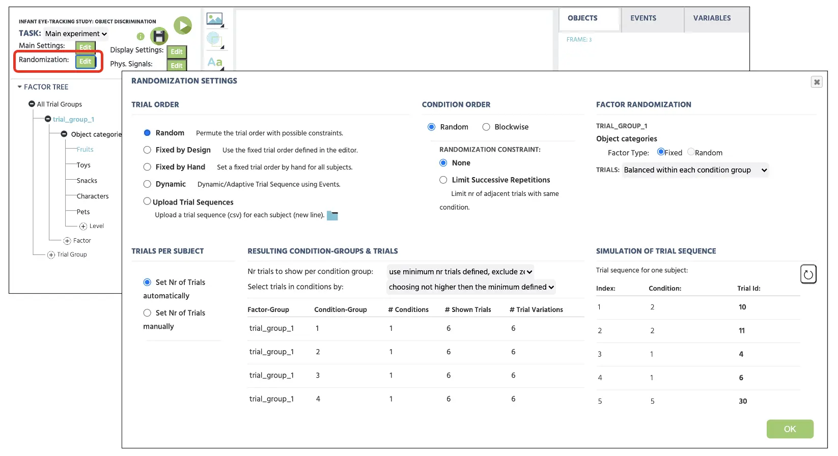This screenshot has height=456, width=838.
Task: Click Edit next to Phys. Signals
Action: (177, 65)
